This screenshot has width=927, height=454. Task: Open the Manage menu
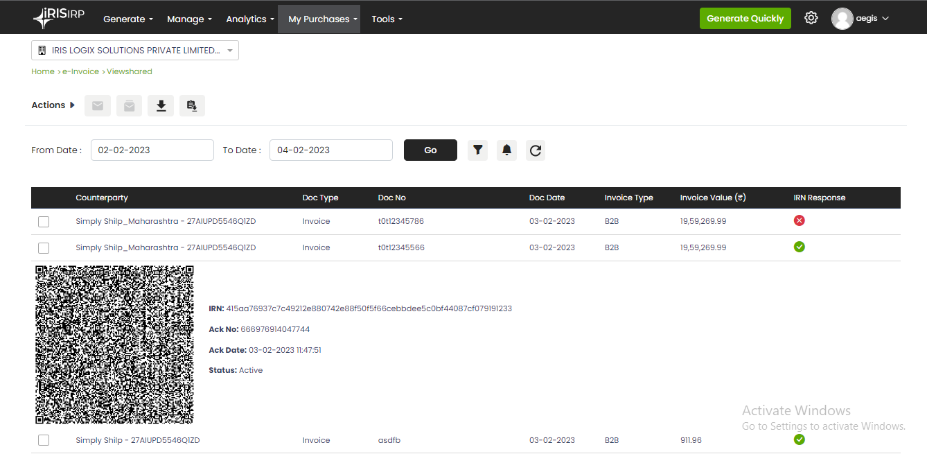(189, 19)
